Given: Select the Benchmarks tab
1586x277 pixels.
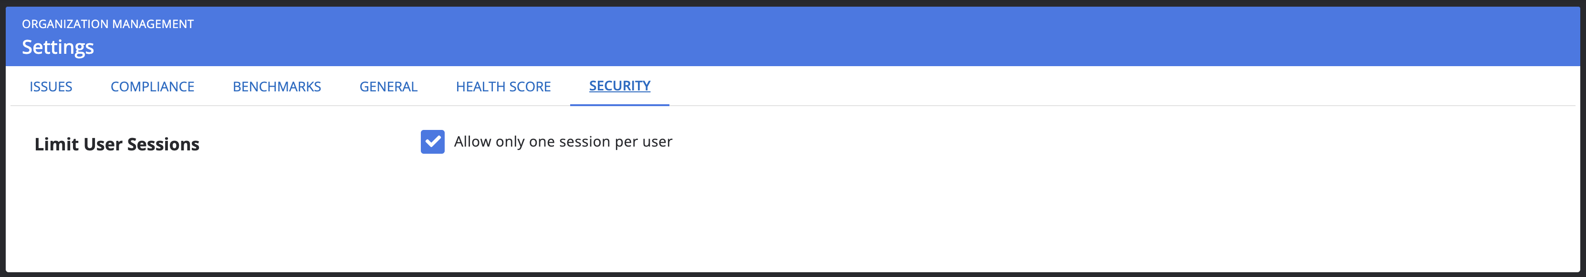Looking at the screenshot, I should (276, 87).
